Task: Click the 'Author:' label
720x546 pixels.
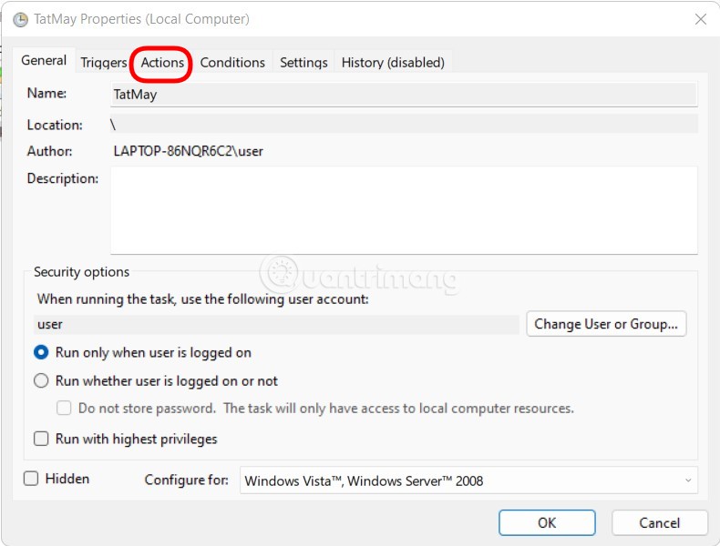Action: tap(49, 151)
